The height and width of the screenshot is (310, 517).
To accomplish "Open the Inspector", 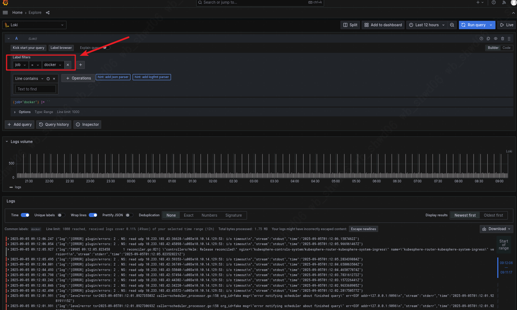I will (87, 124).
